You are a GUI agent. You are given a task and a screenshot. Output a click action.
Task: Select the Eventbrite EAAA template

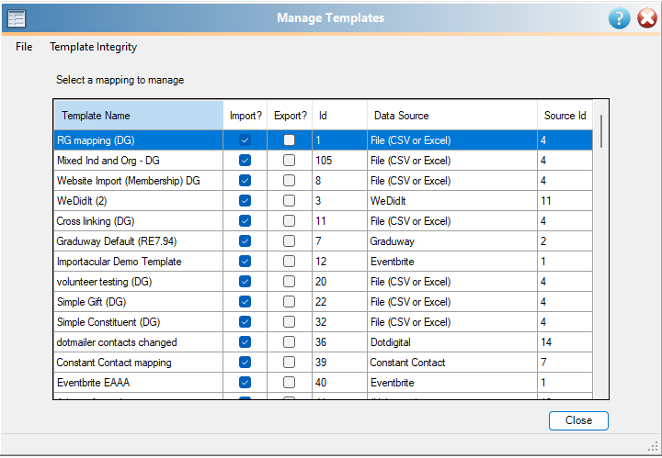click(139, 383)
